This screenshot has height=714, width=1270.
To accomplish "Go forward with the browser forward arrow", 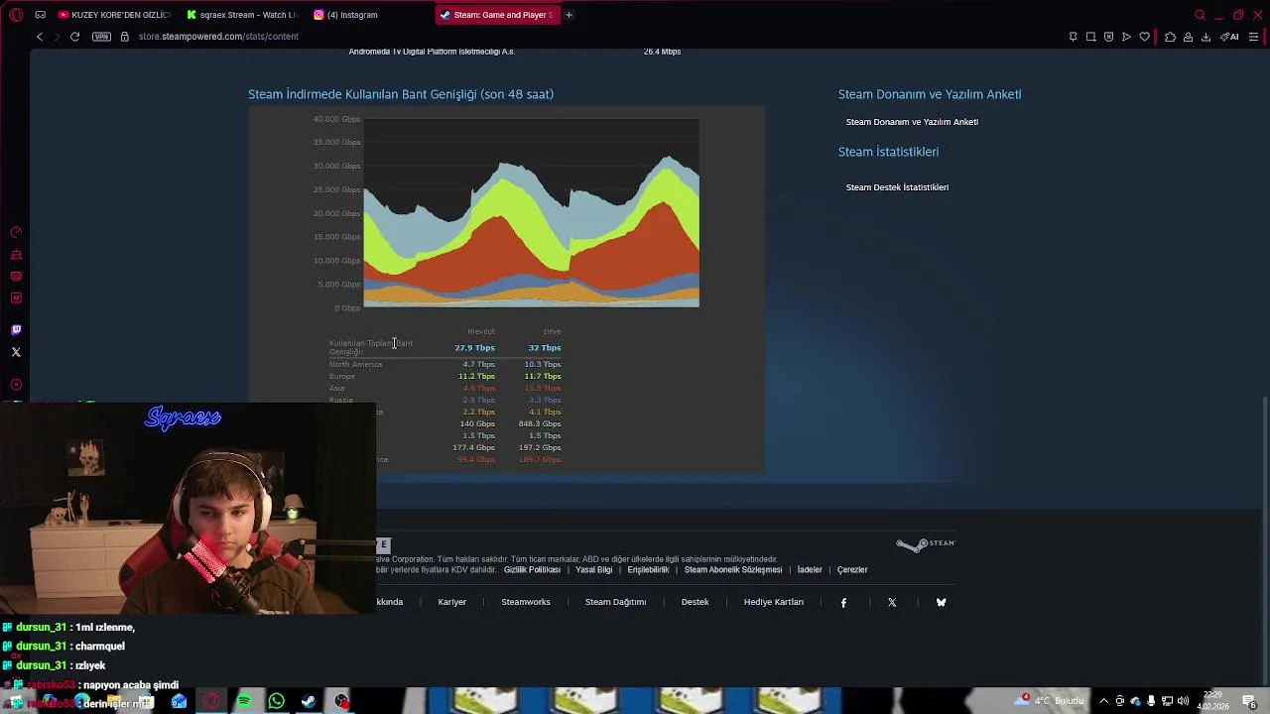I will 57,37.
